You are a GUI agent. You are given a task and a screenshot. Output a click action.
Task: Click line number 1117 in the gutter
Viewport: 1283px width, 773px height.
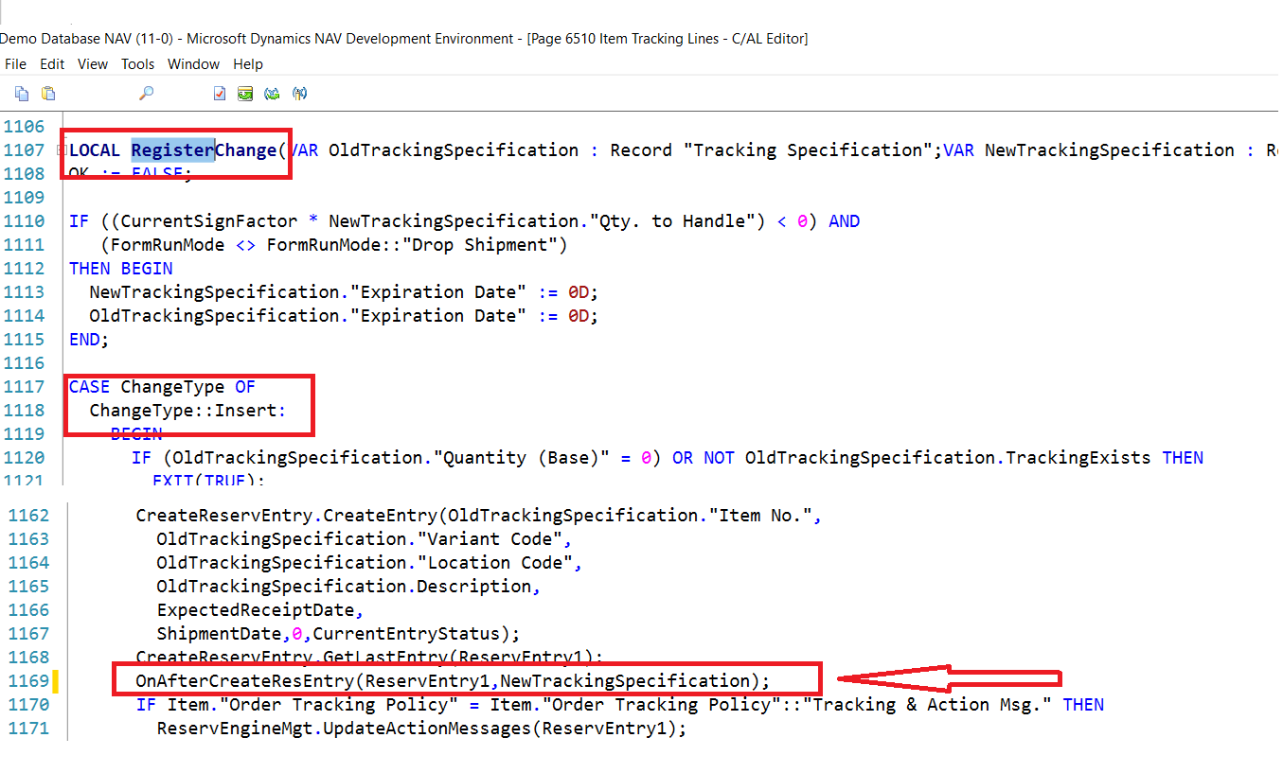click(24, 386)
